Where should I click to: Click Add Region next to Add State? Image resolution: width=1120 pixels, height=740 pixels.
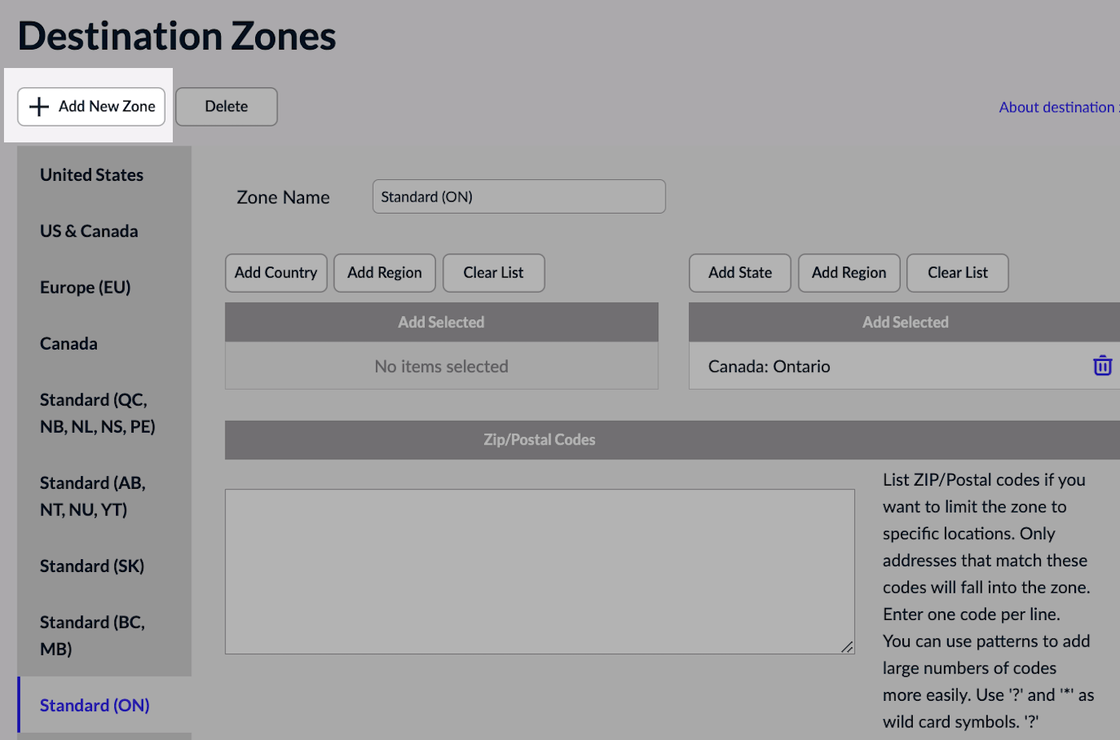tap(849, 273)
